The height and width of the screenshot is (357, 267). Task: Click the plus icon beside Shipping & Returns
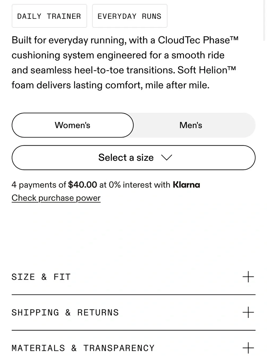pos(248,312)
